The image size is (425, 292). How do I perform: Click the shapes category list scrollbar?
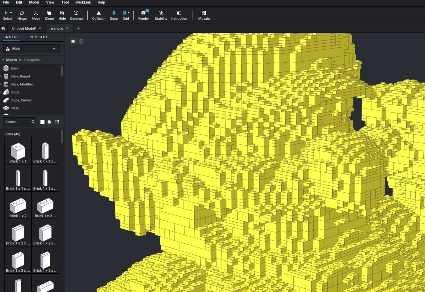(x=62, y=71)
